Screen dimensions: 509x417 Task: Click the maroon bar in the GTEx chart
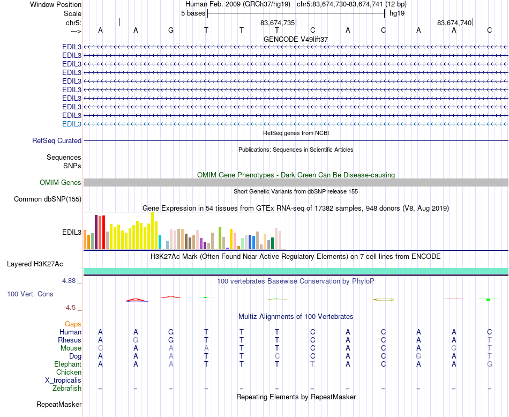coord(96,232)
